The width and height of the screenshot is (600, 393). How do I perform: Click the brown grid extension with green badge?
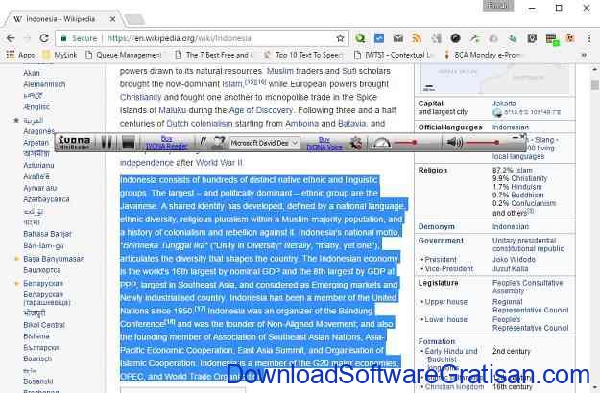pos(552,39)
